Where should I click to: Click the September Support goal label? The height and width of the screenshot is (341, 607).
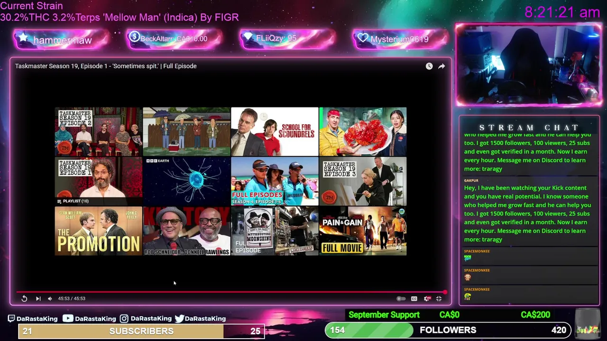coord(384,315)
